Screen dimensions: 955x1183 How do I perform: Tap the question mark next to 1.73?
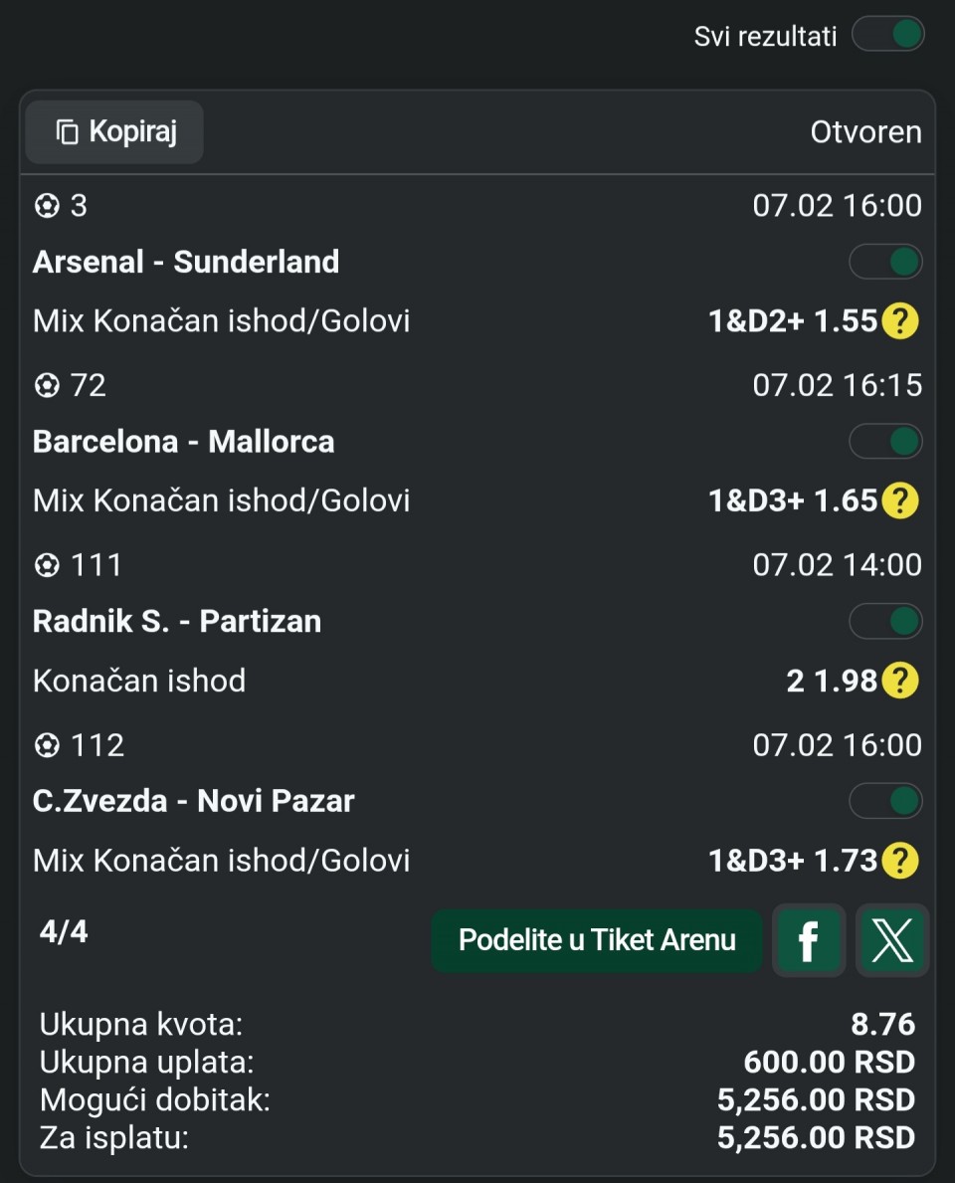900,861
